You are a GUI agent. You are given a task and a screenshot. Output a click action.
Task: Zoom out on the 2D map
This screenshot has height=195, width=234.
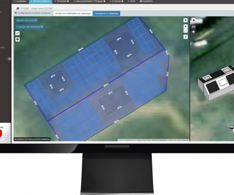tap(186, 31)
